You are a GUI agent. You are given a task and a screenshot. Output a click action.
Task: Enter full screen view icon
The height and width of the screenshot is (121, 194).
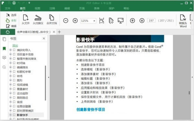tap(121, 21)
